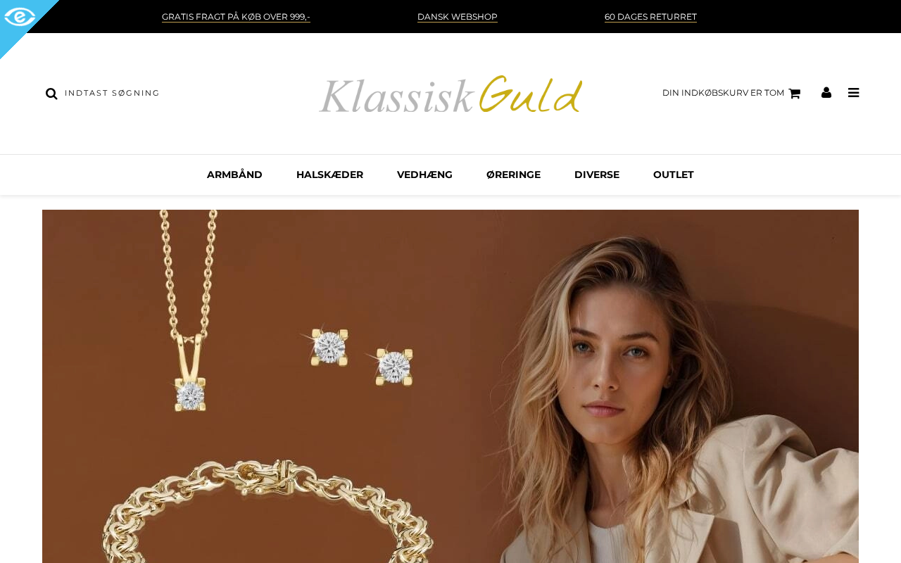Expand the Øreringe category
Screen dimensions: 901x563
513,175
